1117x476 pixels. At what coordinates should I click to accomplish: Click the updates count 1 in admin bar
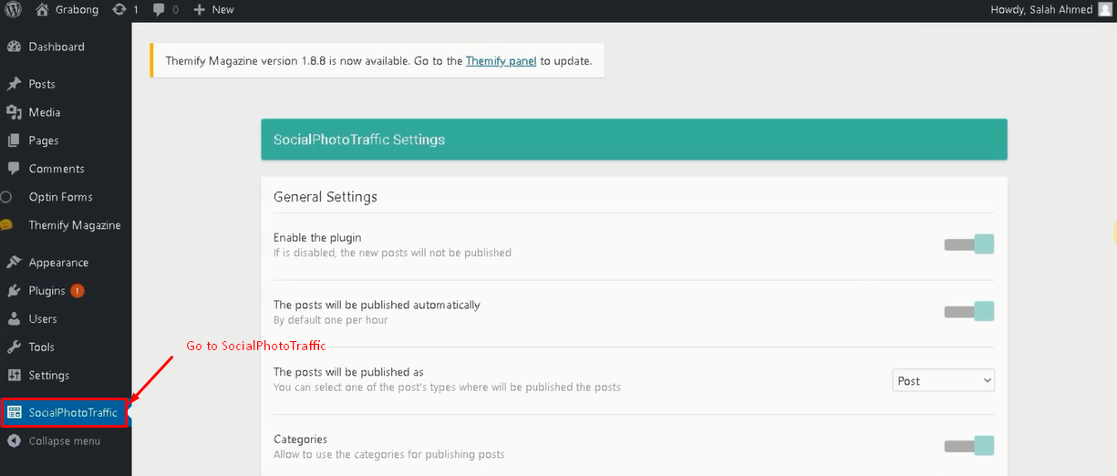point(136,9)
